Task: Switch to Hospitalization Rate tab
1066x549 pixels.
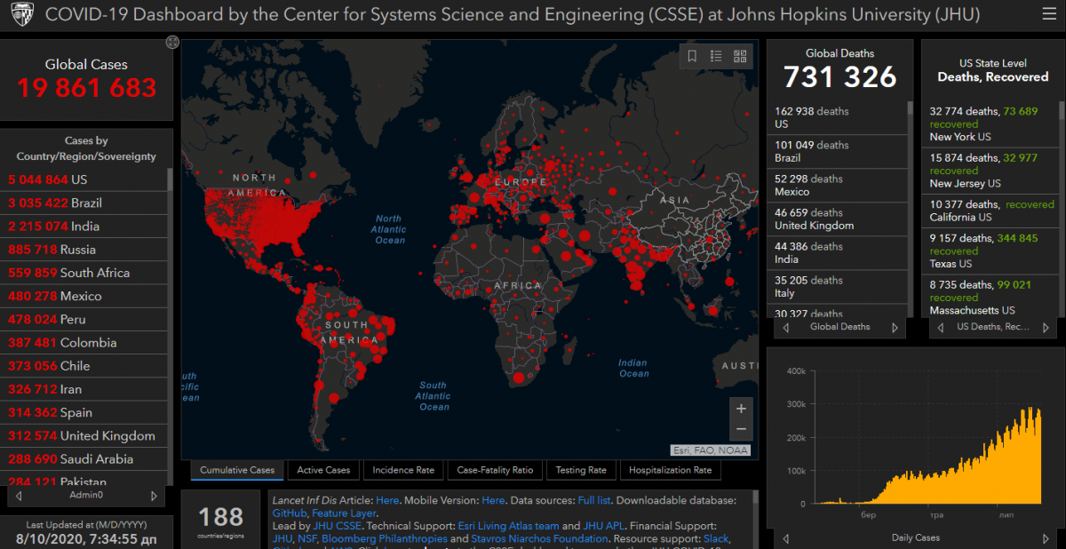Action: (670, 470)
